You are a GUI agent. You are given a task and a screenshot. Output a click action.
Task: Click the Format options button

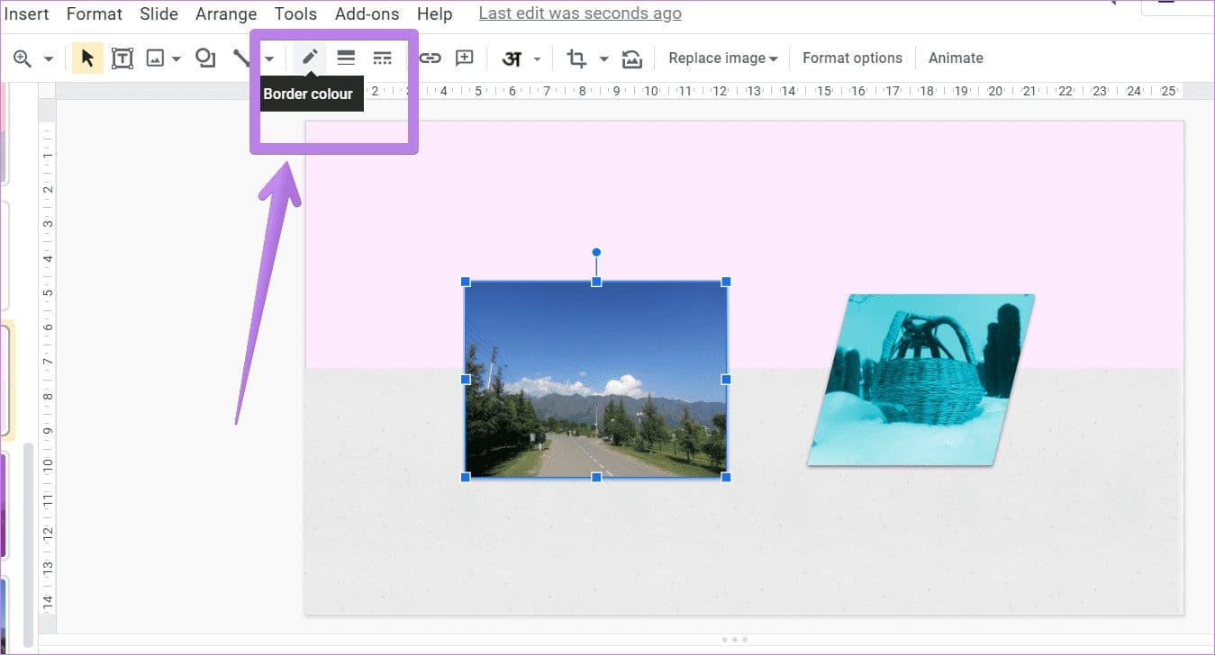(x=852, y=58)
